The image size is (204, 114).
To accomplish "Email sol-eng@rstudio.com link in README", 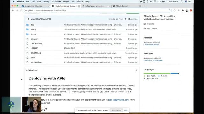I will pos(119,100).
